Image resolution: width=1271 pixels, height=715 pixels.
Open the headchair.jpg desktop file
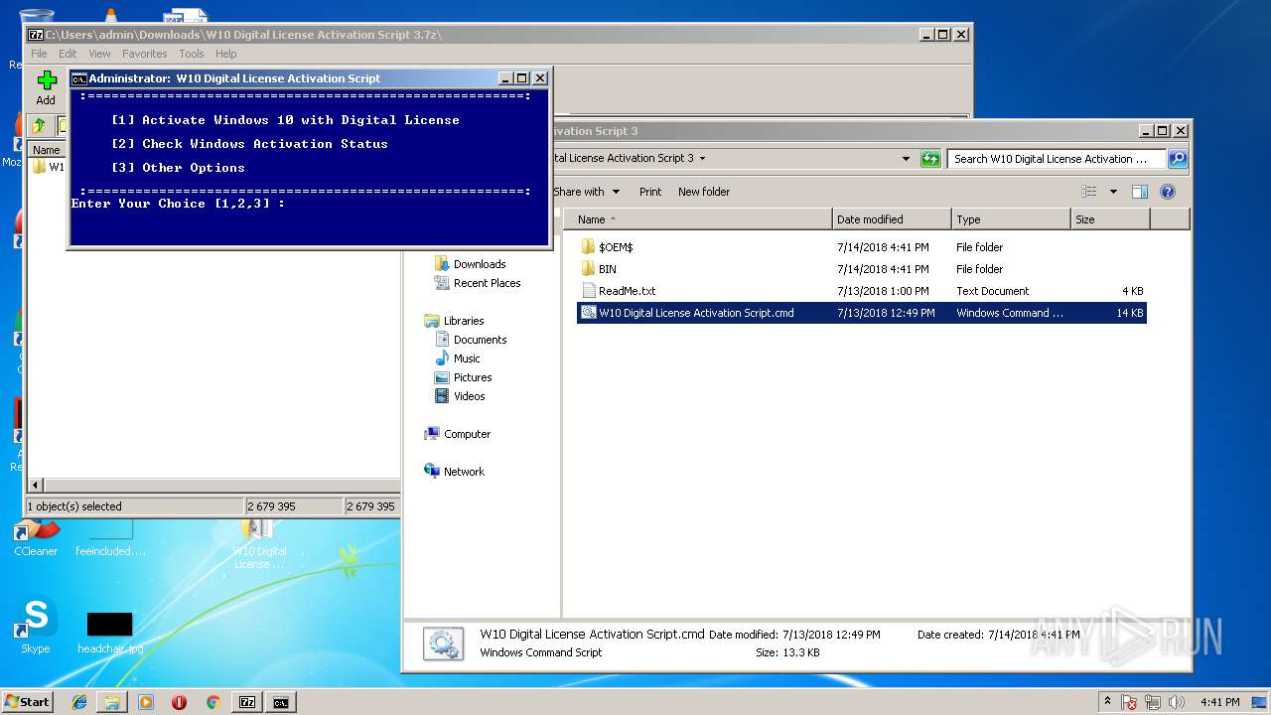click(x=110, y=632)
